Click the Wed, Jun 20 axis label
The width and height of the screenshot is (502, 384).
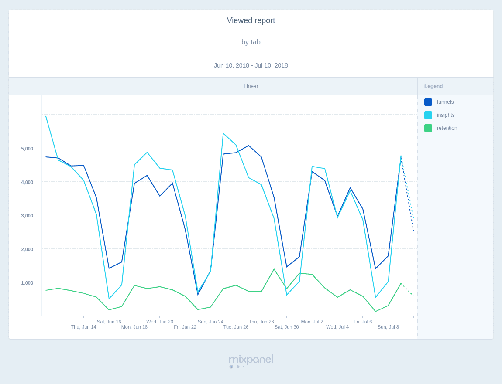click(160, 322)
